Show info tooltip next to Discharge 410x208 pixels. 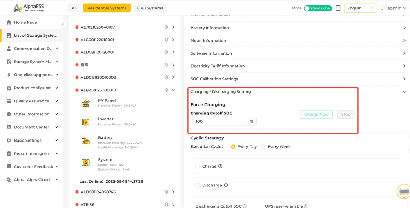point(226,185)
